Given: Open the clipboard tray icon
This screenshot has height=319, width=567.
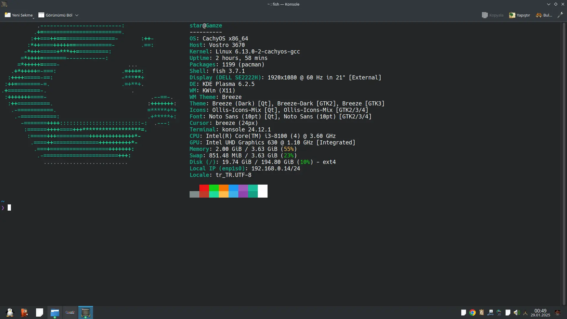Looking at the screenshot, I should tap(481, 313).
